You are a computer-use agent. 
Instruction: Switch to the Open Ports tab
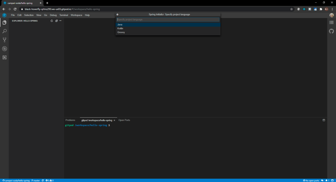[124, 120]
